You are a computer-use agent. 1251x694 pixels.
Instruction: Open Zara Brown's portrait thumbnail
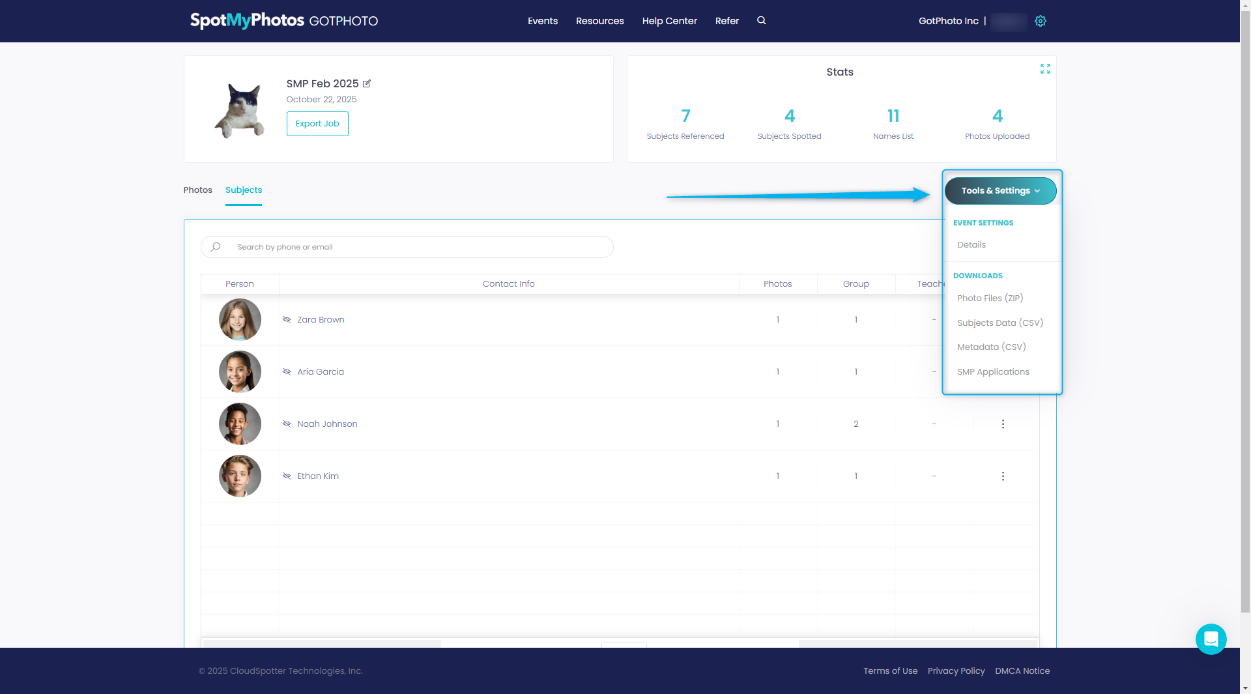(240, 320)
